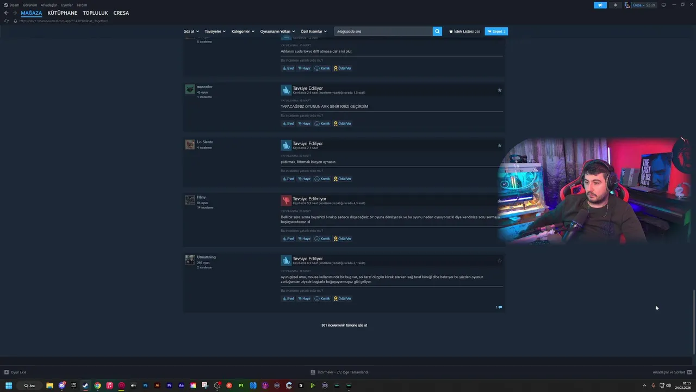Click the forward navigation arrow
The height and width of the screenshot is (392, 696).
15,13
